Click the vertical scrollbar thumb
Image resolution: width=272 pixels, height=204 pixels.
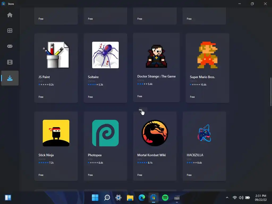tap(271, 92)
